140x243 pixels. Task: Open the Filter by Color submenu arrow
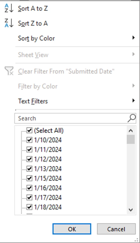click(133, 86)
